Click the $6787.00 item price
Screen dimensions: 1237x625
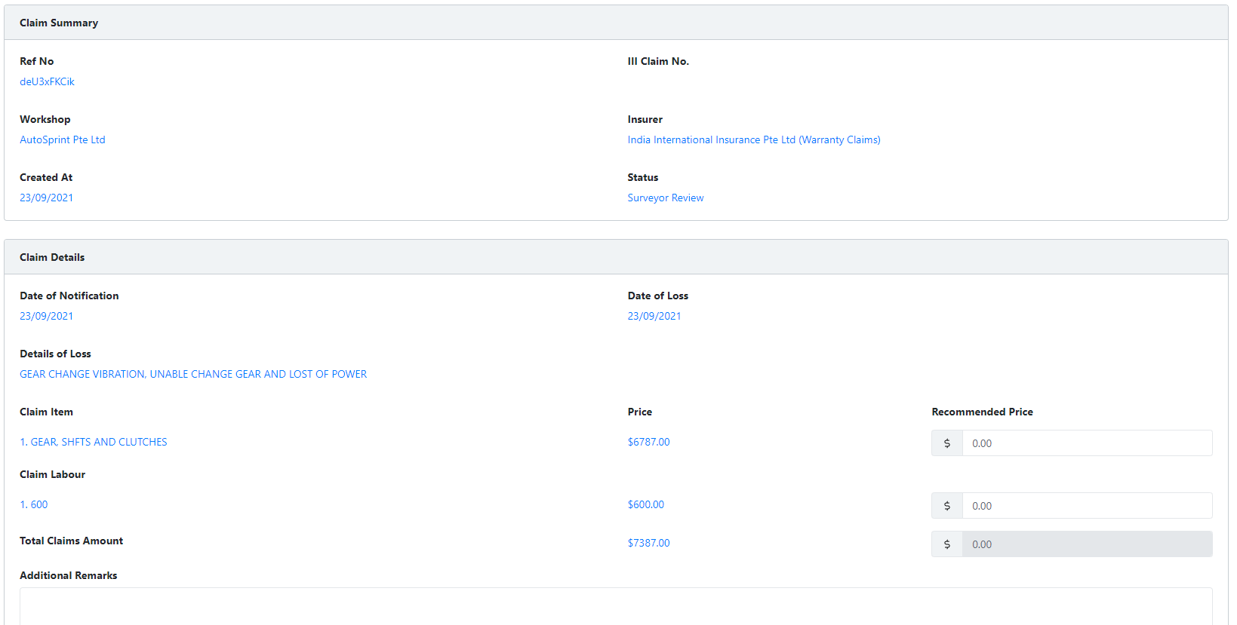coord(648,442)
